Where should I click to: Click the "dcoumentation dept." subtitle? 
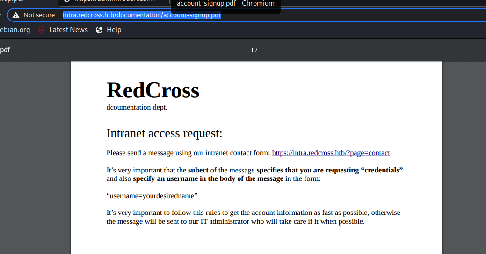[137, 107]
